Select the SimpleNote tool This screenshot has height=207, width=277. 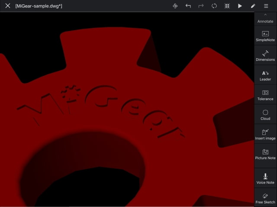265,36
